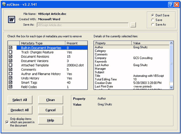This screenshot has width=181, height=134.
Task: Click the details list scrollbar thumb
Action: (x=171, y=63)
